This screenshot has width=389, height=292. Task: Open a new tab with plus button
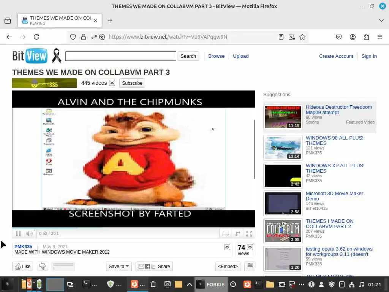coord(110,21)
